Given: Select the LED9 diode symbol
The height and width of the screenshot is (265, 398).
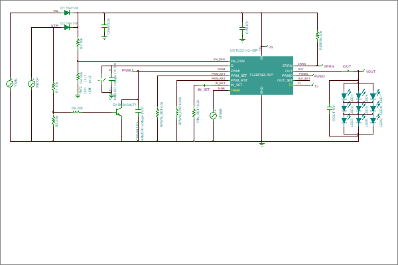Looking at the screenshot, I should (373, 120).
